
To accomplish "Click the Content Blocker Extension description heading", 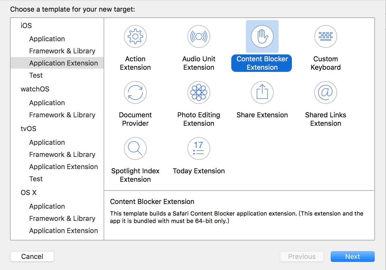I will 152,202.
